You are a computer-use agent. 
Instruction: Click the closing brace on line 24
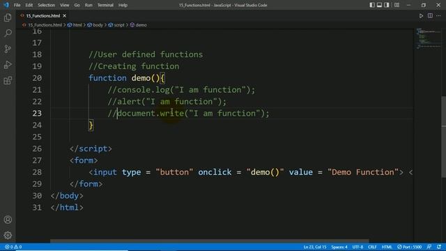tap(91, 125)
